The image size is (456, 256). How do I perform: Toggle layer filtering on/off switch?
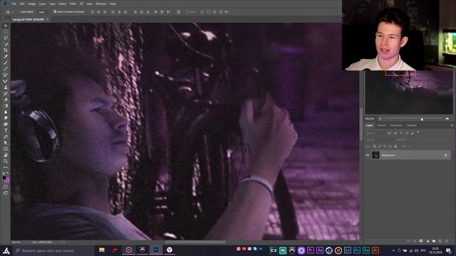(418, 132)
